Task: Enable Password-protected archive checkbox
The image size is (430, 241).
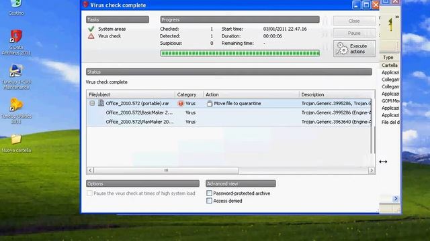Action: point(209,193)
